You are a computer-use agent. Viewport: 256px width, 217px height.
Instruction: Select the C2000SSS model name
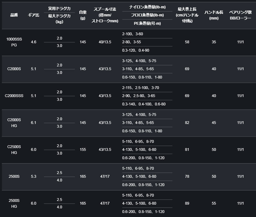14,96
